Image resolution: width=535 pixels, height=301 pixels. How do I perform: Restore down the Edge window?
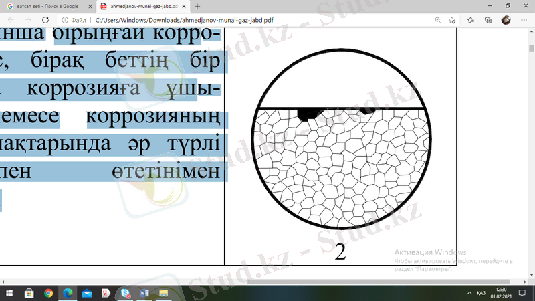tap(508, 6)
